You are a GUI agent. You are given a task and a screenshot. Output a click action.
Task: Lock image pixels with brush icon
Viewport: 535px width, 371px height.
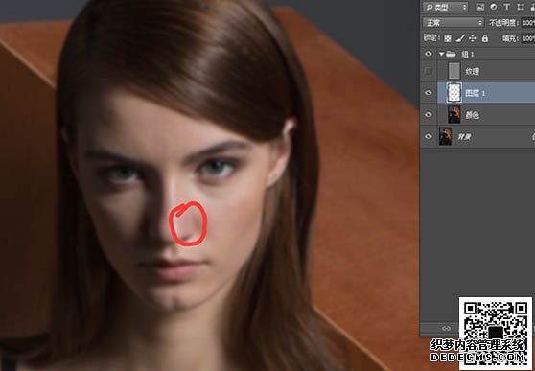[x=460, y=38]
